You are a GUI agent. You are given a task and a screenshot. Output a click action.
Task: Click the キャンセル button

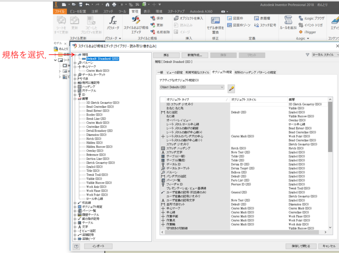[x=329, y=246]
